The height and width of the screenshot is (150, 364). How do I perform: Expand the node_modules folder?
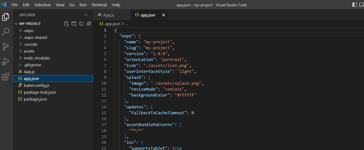click(20, 58)
